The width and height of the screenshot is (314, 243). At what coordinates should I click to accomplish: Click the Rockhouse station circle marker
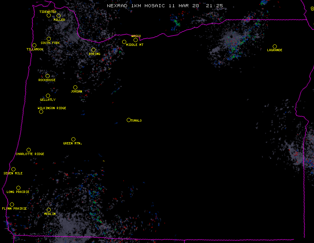pos(47,76)
